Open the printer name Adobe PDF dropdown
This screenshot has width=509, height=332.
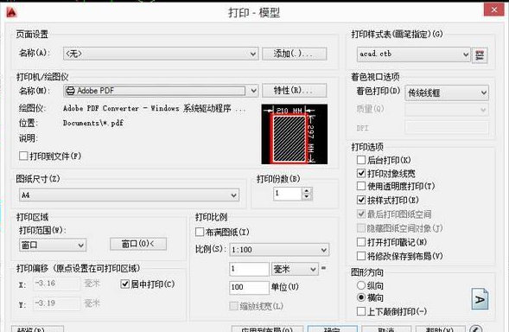161,91
